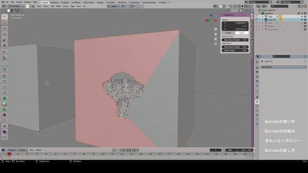Viewport: 308px width, 173px height.
Task: Select the Bevel tool
Action: pyautogui.click(x=4, y=81)
